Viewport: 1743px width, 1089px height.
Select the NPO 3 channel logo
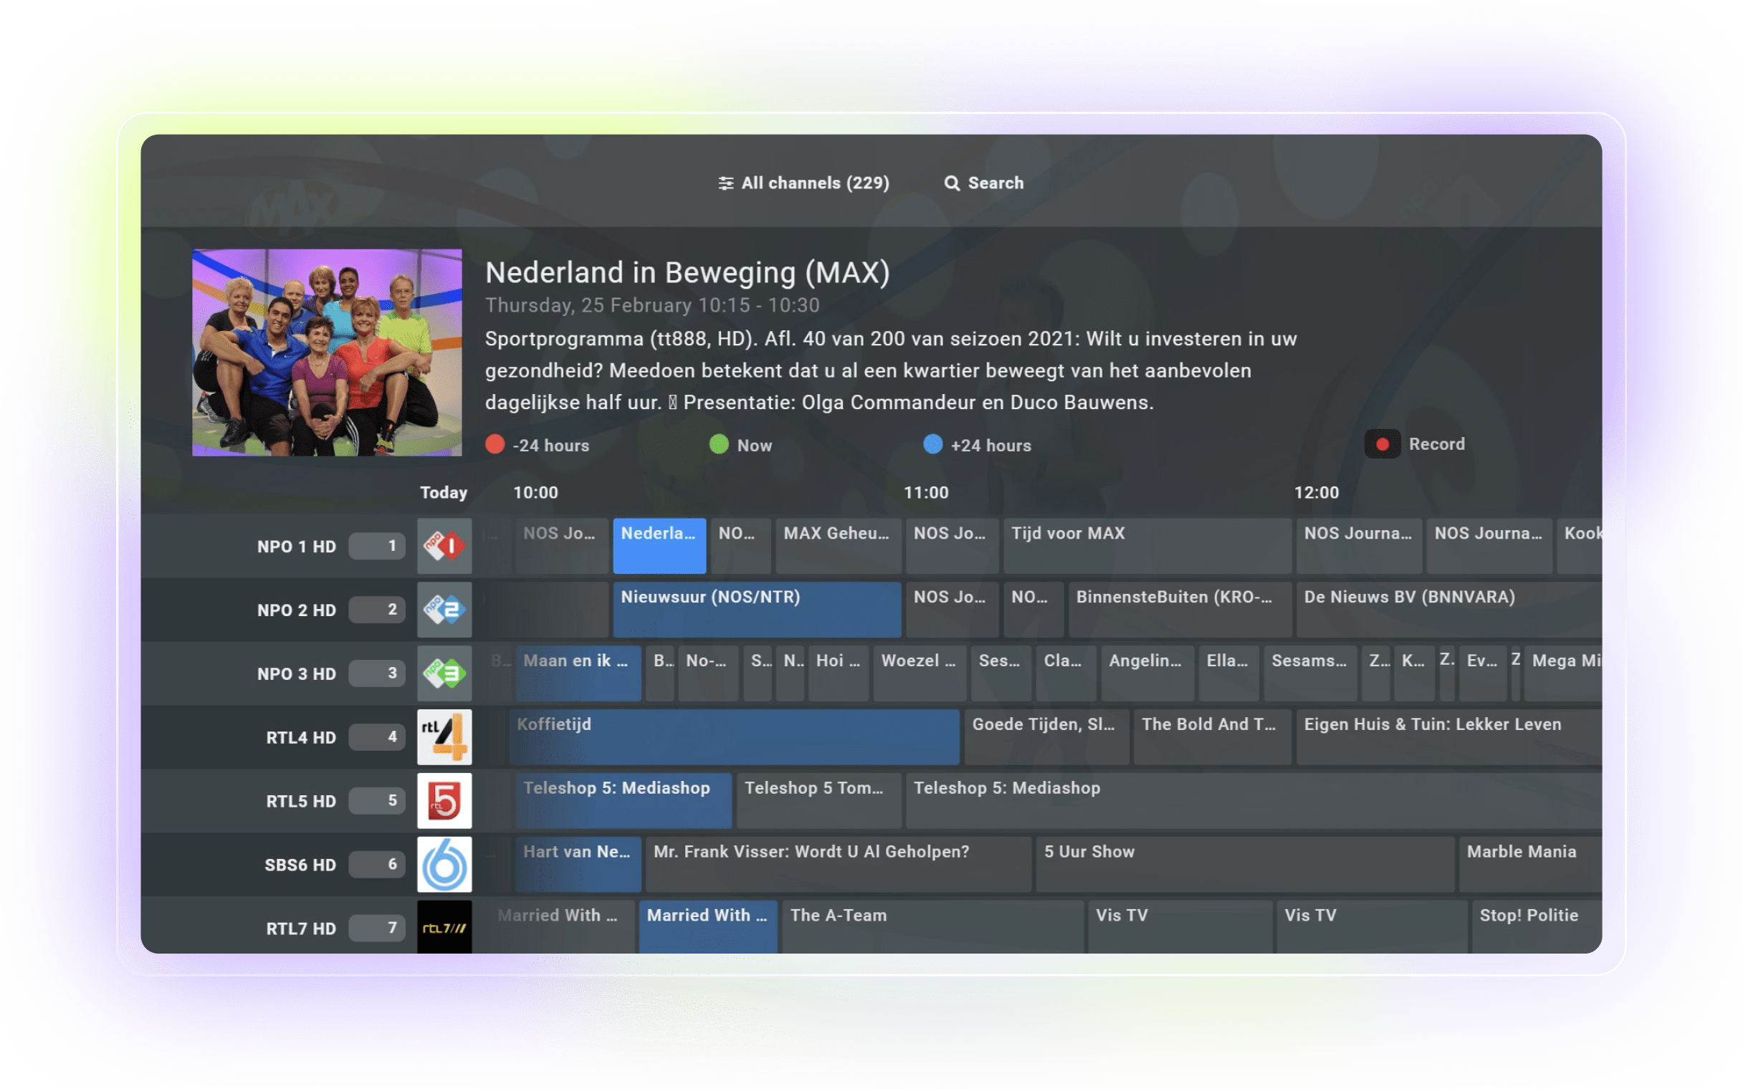[x=444, y=673]
